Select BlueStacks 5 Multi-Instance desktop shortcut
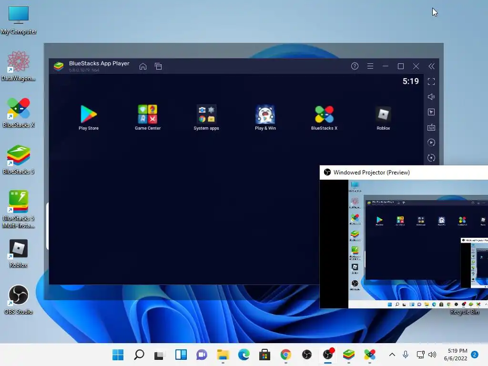The image size is (488, 366). pyautogui.click(x=19, y=209)
